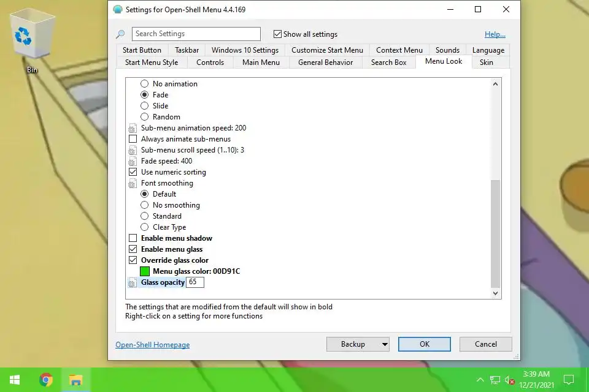Toggle Override glass color checkbox

133,260
